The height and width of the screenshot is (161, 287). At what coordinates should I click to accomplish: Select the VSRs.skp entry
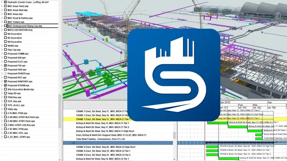pyautogui.click(x=13, y=109)
